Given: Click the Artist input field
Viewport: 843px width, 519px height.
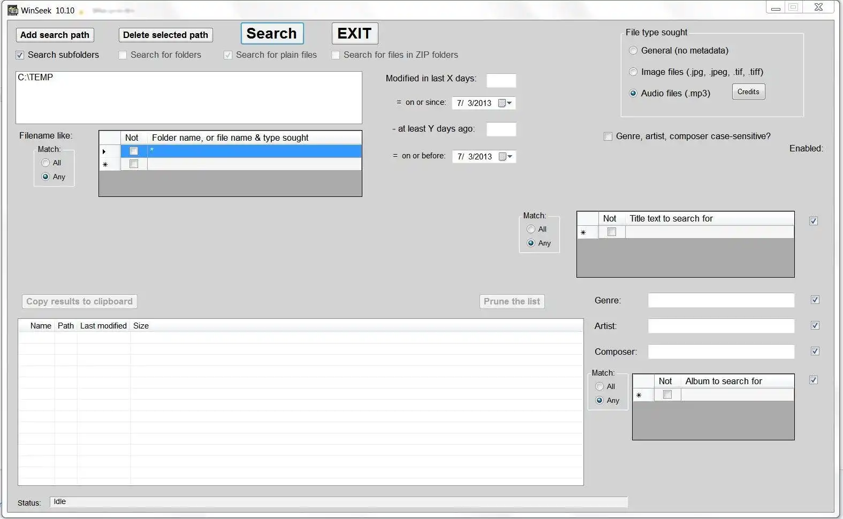Looking at the screenshot, I should (721, 326).
